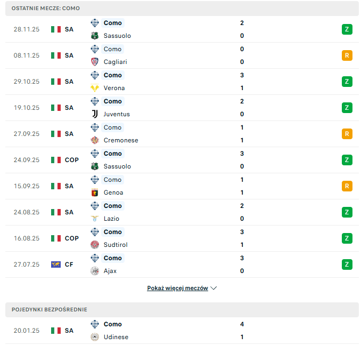The height and width of the screenshot is (345, 361).
Task: Expand the list with the Pokaż więcej meczów chevron
Action: (214, 288)
